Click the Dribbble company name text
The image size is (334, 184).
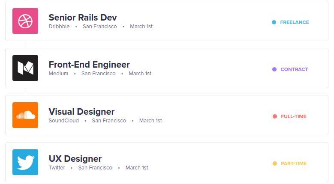(x=59, y=27)
